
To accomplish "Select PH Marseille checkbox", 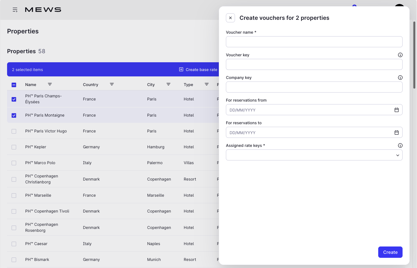I will (x=14, y=196).
